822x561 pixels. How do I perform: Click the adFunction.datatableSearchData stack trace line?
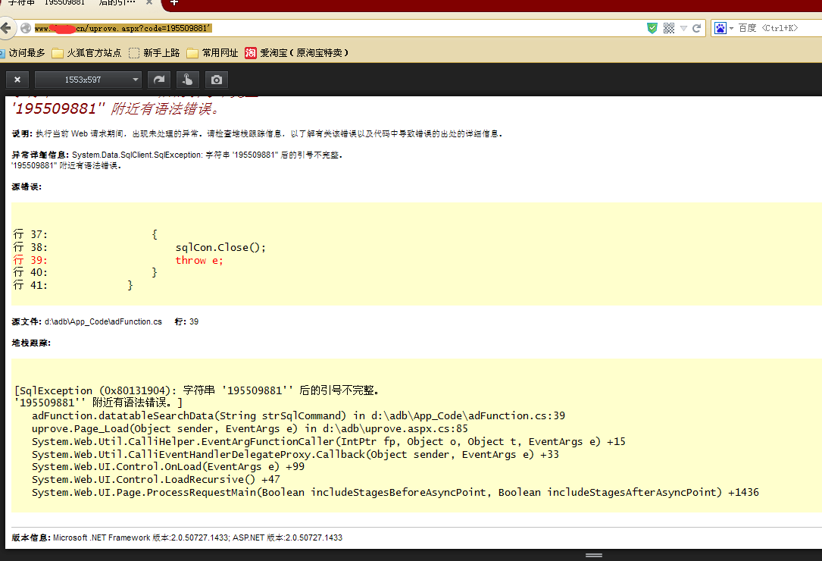click(x=298, y=415)
